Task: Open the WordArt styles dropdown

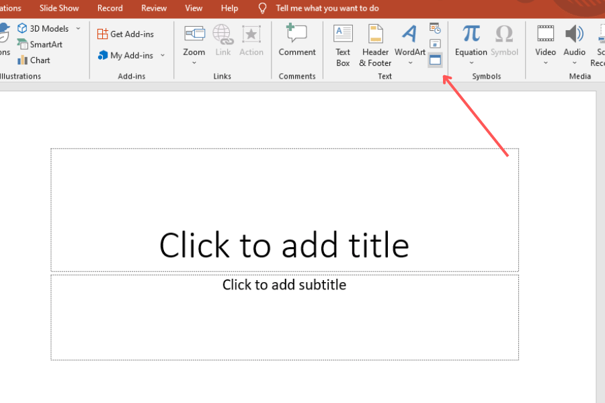Action: click(410, 63)
